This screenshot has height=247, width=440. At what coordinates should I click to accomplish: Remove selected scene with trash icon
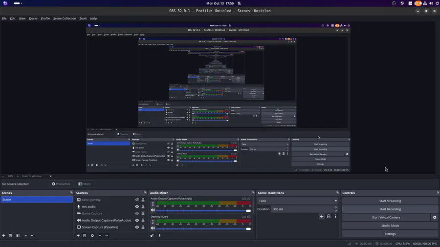pos(10,235)
